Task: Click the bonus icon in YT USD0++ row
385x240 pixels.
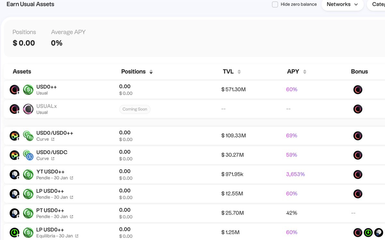Action: [x=358, y=174]
